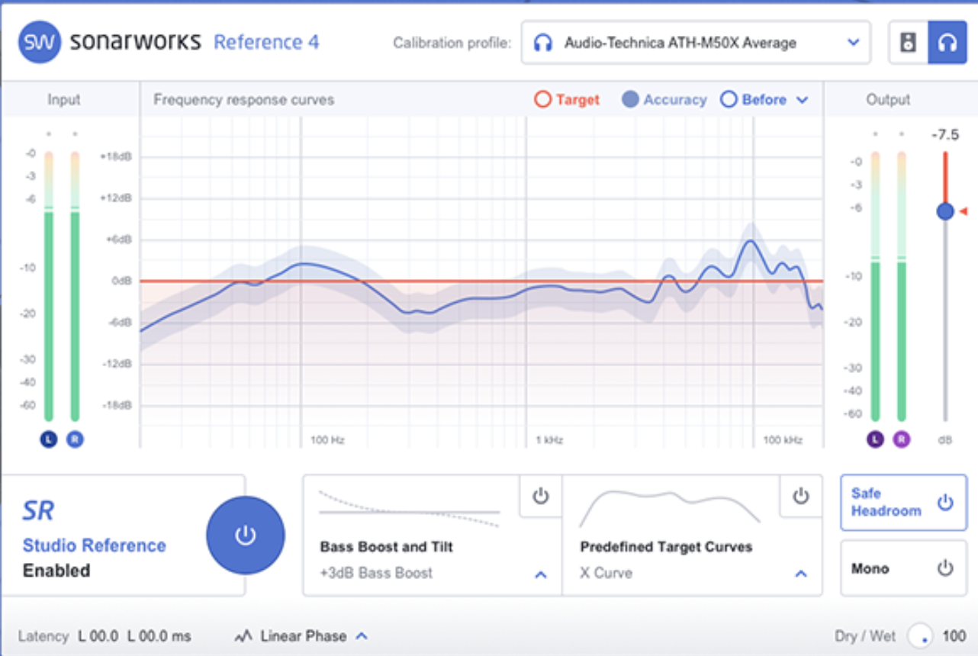Image resolution: width=978 pixels, height=656 pixels.
Task: Toggle the Accuracy curve display
Action: click(x=664, y=99)
